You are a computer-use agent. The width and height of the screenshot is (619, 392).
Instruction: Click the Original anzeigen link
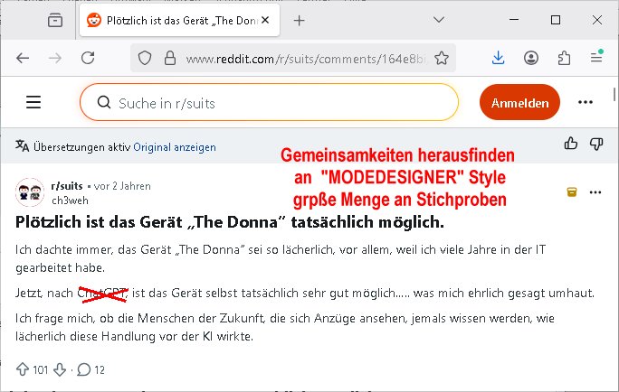[174, 147]
